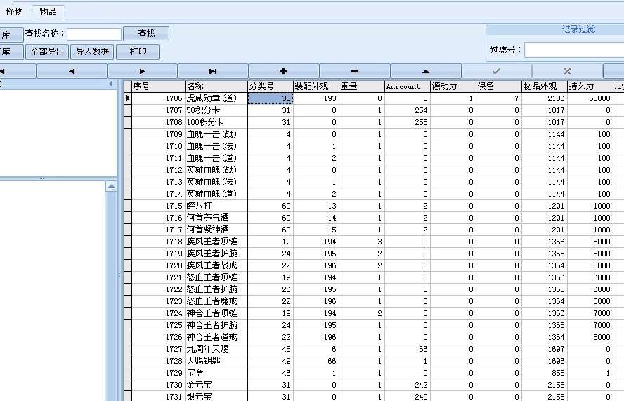Click the 导入数据 import button
Viewport: 624px width, 401px height.
click(x=91, y=52)
